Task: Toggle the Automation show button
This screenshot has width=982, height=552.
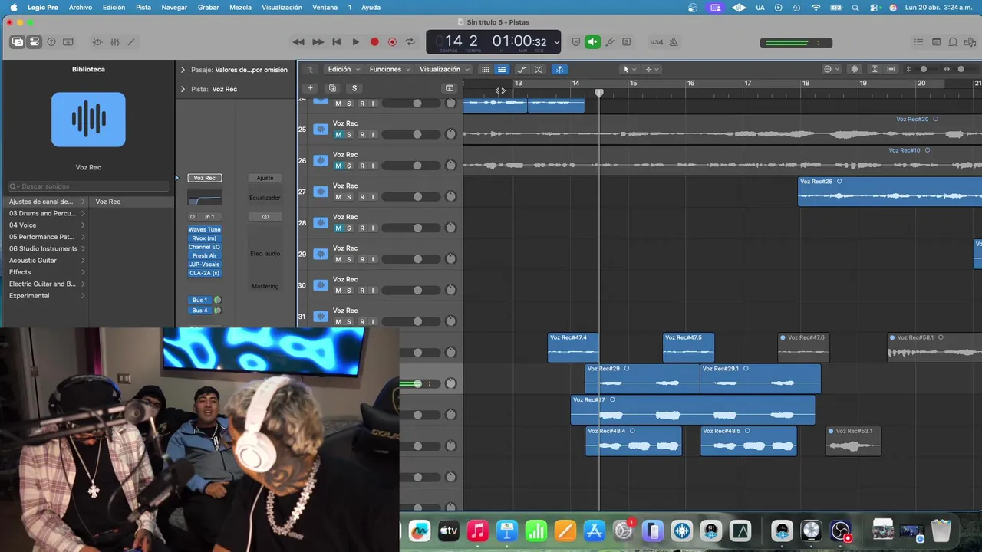Action: 522,69
